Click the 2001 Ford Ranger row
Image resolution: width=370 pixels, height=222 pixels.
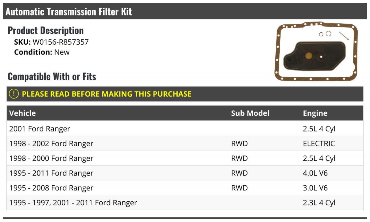185,129
